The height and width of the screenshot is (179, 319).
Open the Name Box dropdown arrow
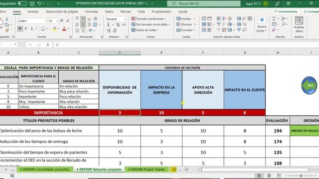[x=15, y=45]
